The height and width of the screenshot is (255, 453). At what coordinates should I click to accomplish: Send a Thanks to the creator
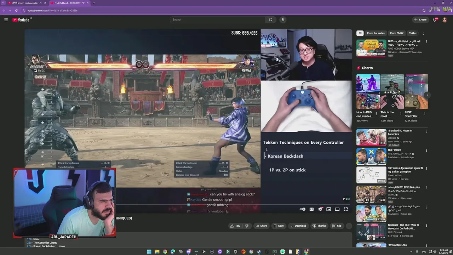click(319, 226)
